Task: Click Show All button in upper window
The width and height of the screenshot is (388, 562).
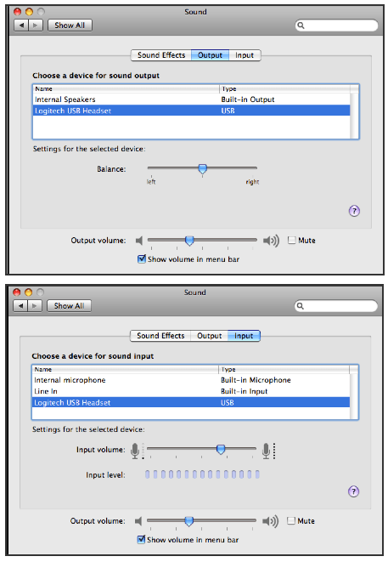Action: tap(70, 26)
